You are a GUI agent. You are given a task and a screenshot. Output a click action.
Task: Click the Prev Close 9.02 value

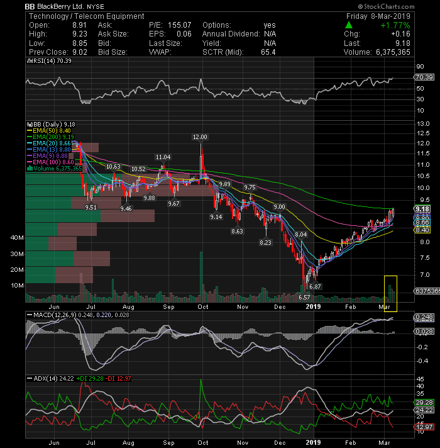pos(80,52)
